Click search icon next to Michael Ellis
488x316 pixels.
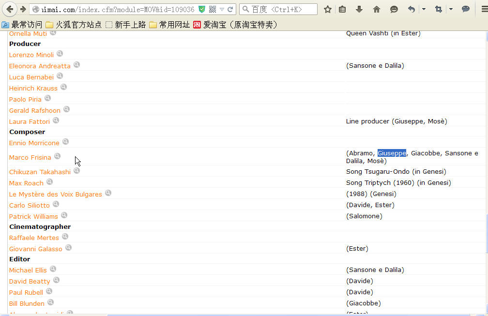(53, 269)
